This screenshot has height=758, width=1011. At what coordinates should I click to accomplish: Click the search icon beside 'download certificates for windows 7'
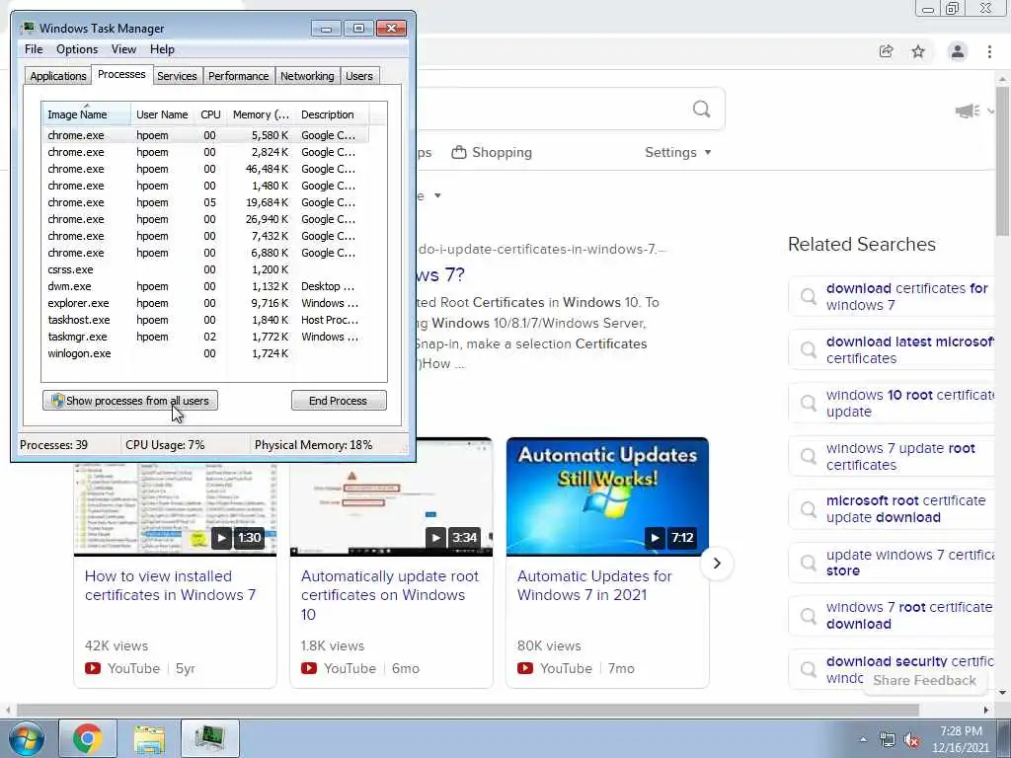pos(808,296)
